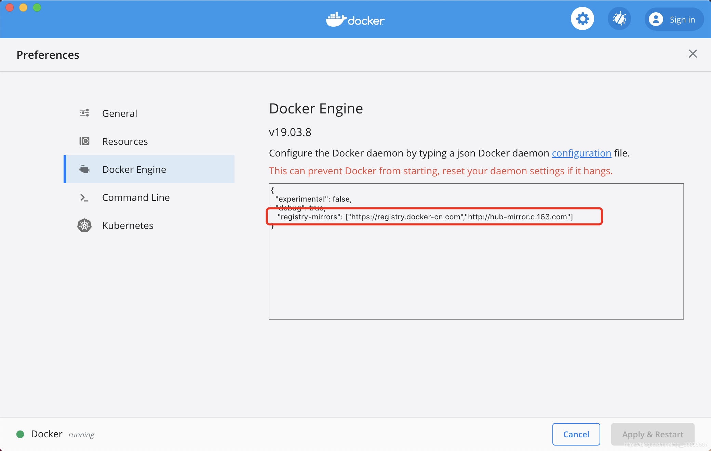
Task: Click the Preferences title
Action: point(48,55)
